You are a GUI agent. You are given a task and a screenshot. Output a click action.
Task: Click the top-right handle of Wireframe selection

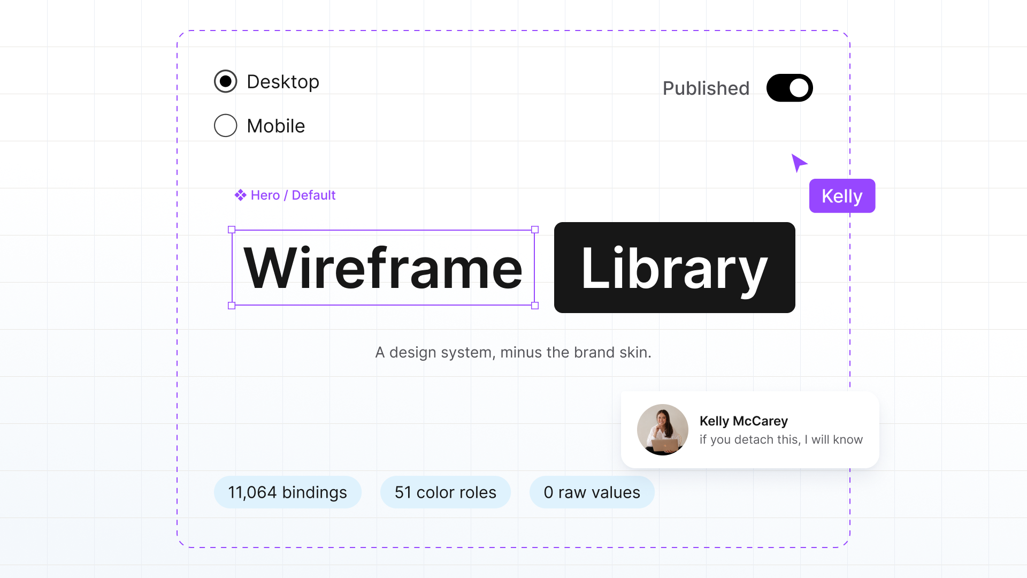(x=535, y=230)
